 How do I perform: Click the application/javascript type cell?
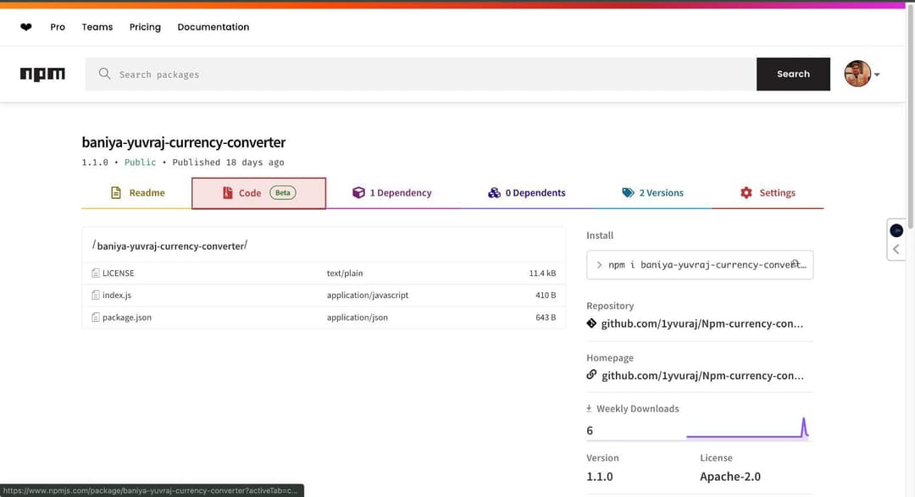coord(368,295)
